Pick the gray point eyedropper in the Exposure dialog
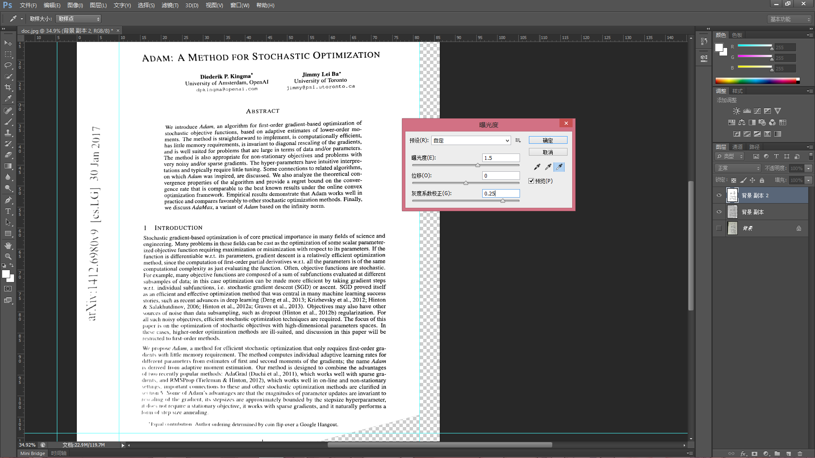Viewport: 815px width, 458px height. 548,167
